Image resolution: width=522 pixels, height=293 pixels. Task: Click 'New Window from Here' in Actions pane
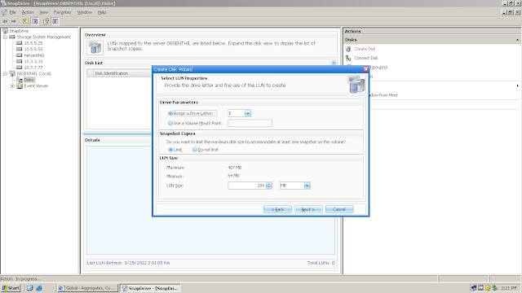[x=383, y=95]
